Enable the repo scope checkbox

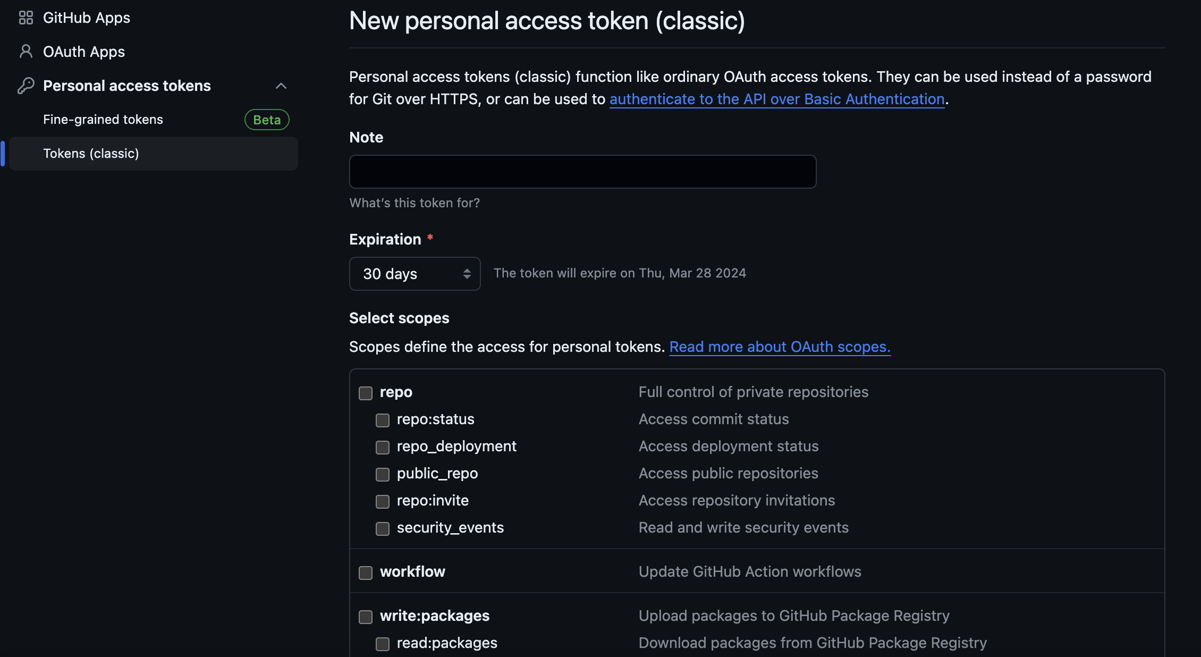(366, 393)
